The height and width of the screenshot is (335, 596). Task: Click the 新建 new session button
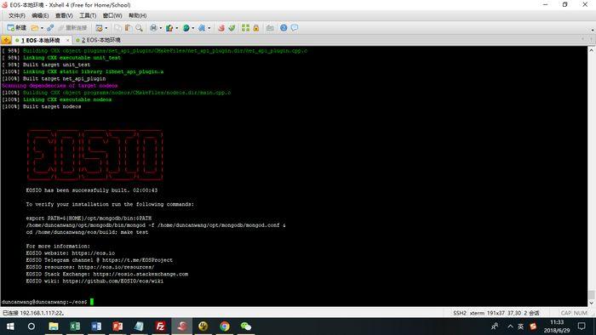[17, 28]
